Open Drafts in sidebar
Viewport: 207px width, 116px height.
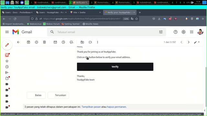(x=7, y=78)
